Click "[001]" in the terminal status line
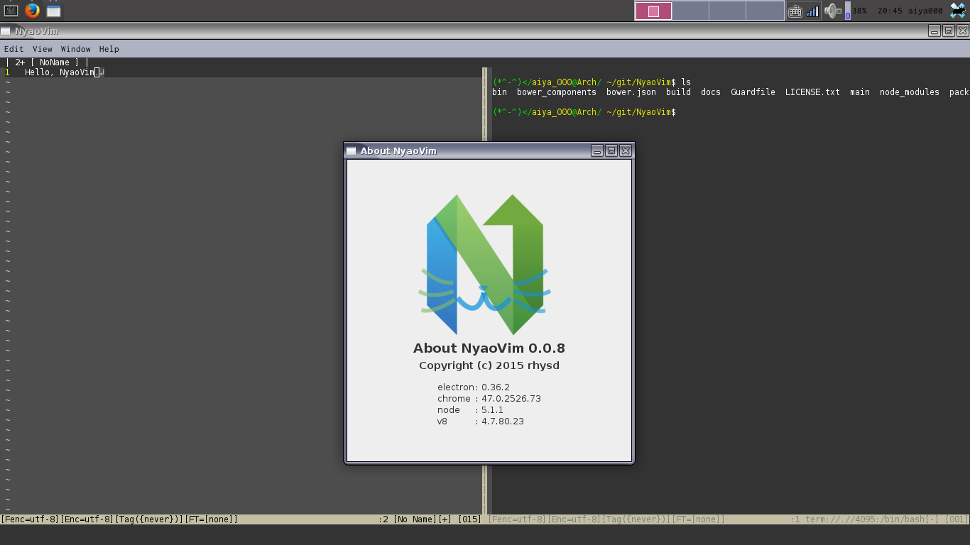This screenshot has height=545, width=970. coord(957,519)
